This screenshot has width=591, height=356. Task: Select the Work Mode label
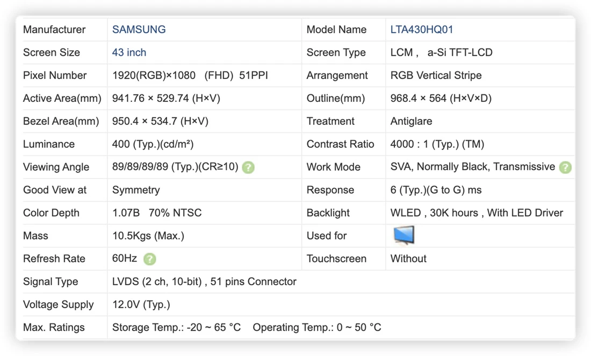(334, 167)
